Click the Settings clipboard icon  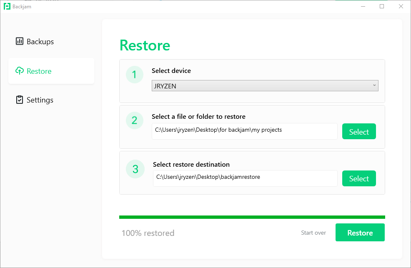click(x=20, y=100)
